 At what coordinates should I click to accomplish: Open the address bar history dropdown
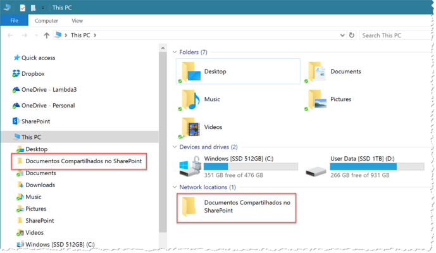(x=342, y=35)
